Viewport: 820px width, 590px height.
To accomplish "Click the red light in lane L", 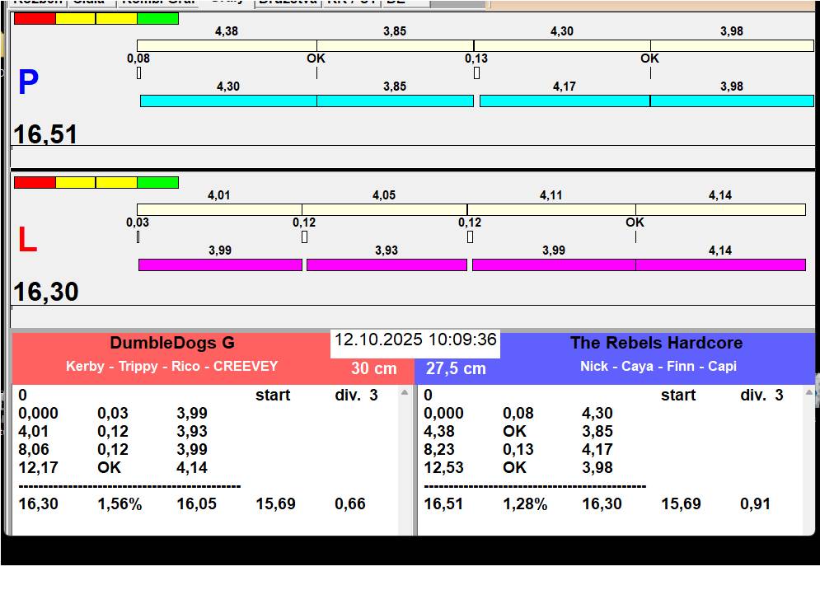I will [35, 182].
